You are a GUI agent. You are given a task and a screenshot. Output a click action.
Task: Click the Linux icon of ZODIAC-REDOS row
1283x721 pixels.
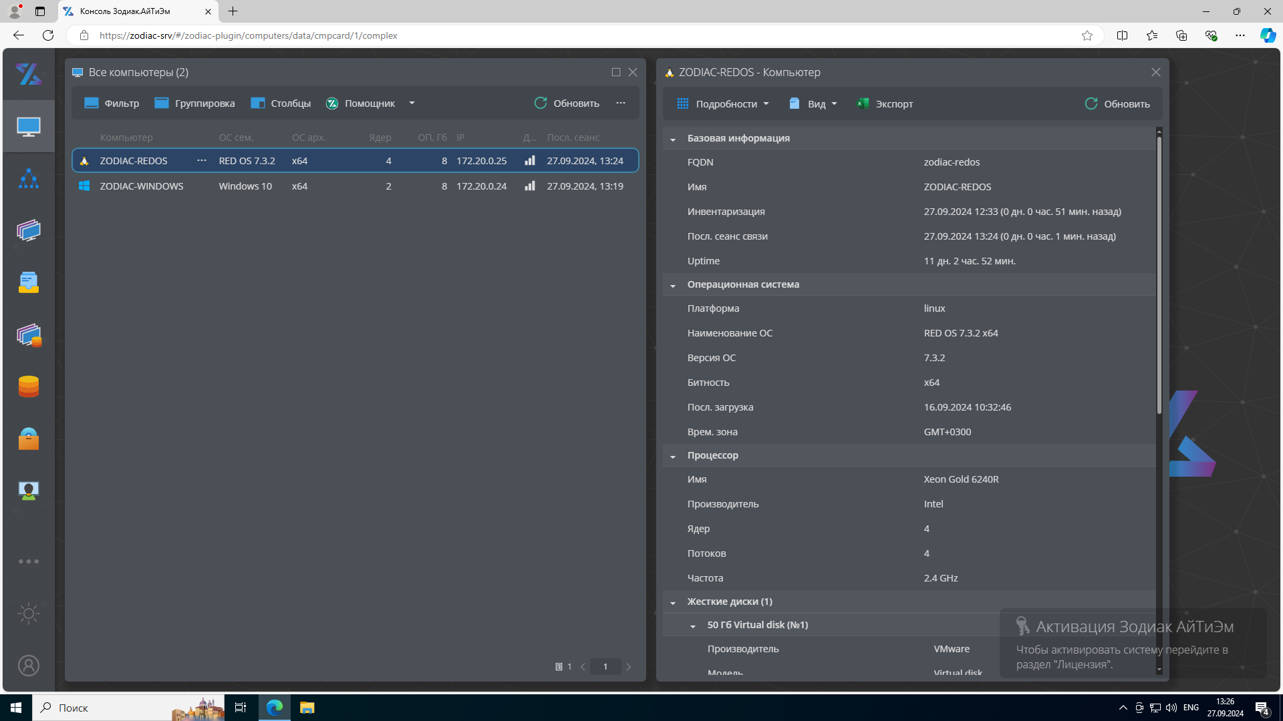(84, 161)
